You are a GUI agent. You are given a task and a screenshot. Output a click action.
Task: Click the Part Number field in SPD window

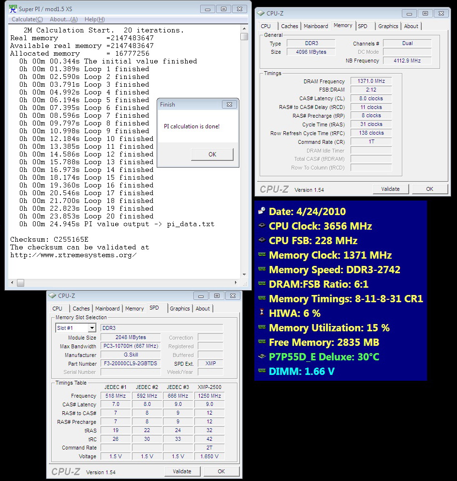coord(131,363)
